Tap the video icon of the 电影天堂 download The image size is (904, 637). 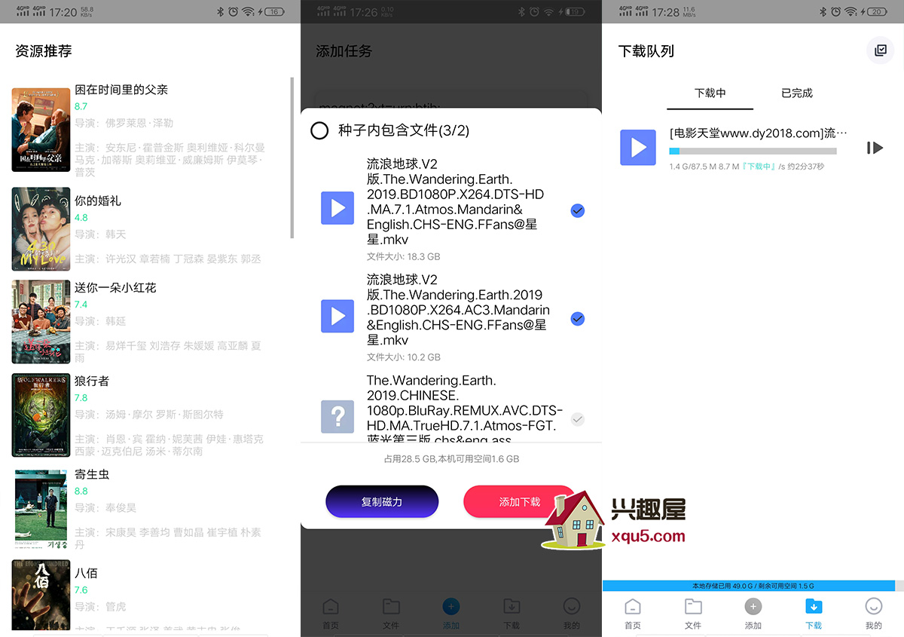coord(638,147)
